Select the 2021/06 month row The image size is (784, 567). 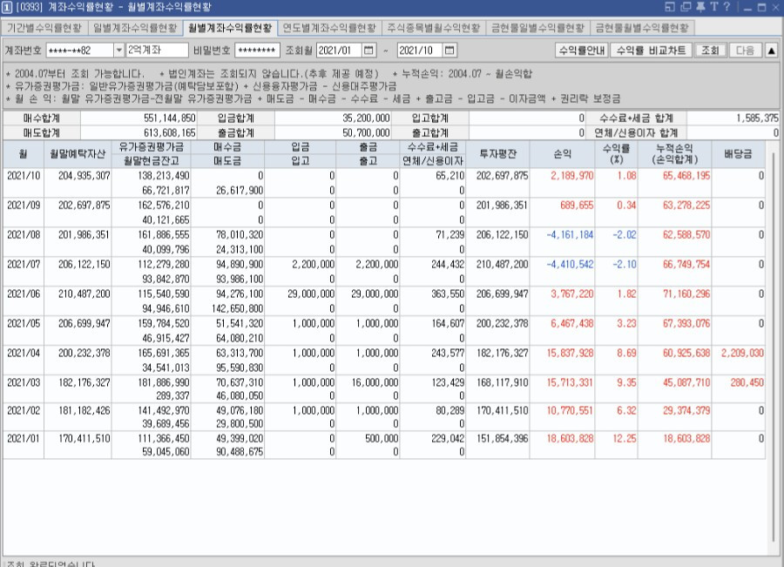point(384,301)
